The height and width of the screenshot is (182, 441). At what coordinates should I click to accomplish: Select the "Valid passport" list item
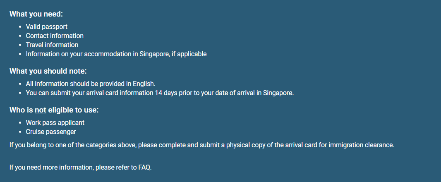tap(46, 26)
